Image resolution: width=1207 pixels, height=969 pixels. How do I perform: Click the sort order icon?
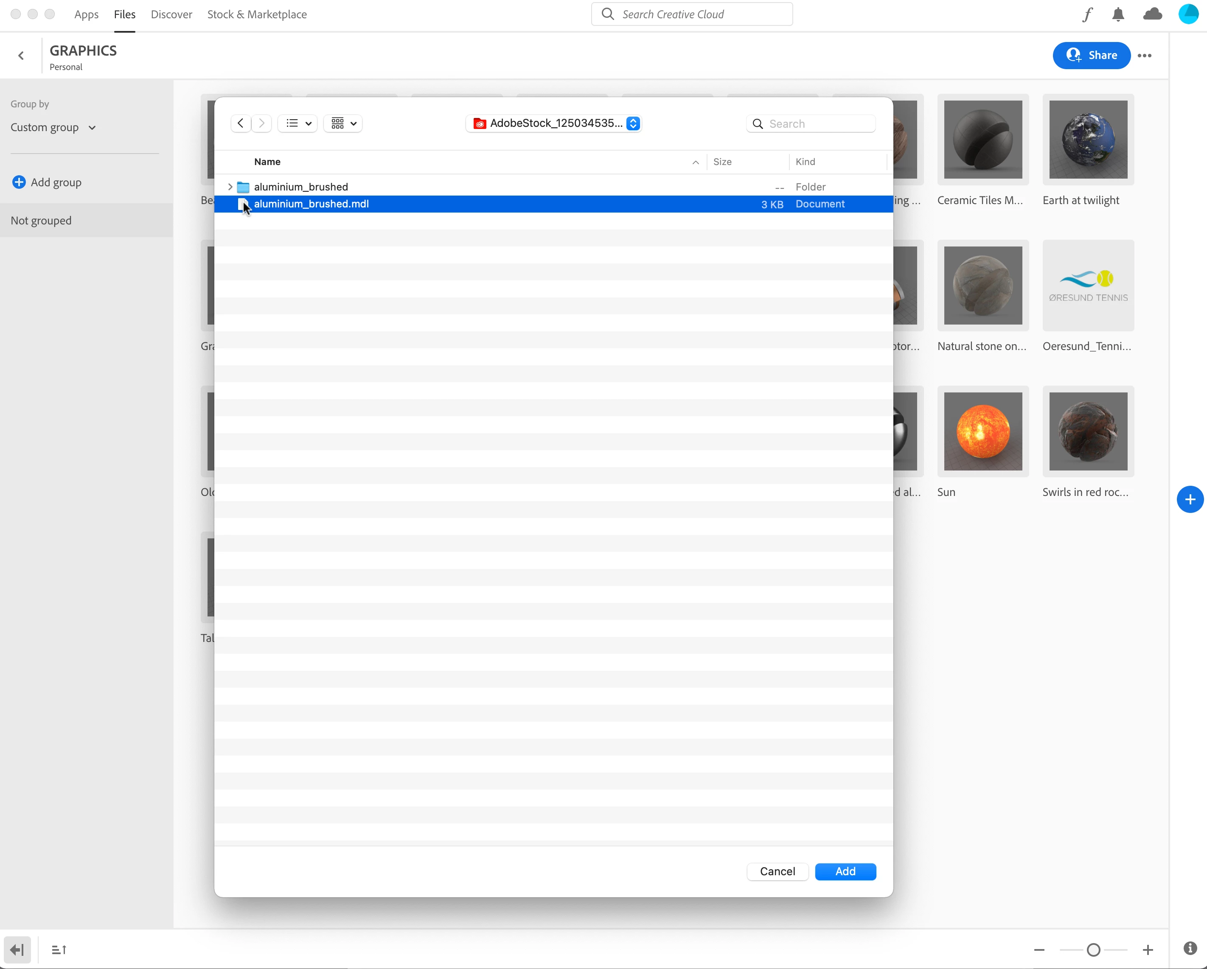pyautogui.click(x=59, y=949)
